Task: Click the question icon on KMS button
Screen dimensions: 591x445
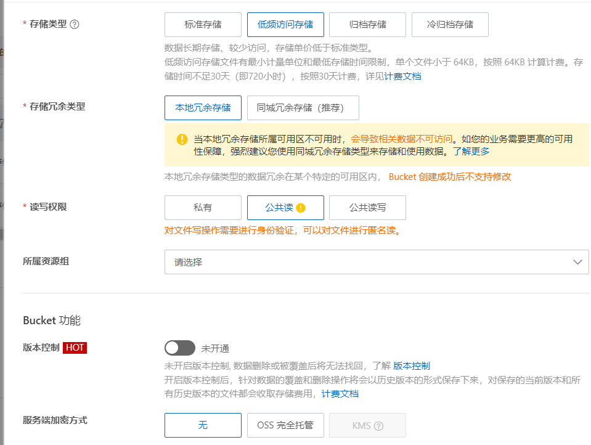Action: click(378, 426)
